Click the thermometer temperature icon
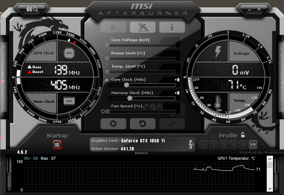This screenshot has width=284, height=195. point(218,102)
